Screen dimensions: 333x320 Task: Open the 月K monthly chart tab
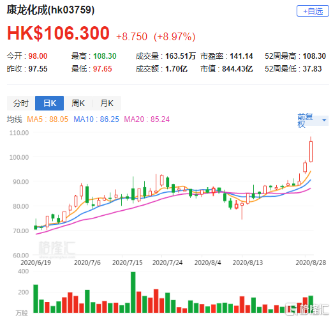(107, 103)
